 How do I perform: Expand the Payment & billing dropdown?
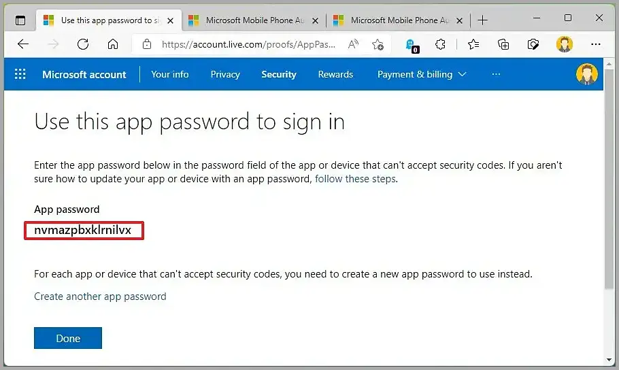click(422, 74)
